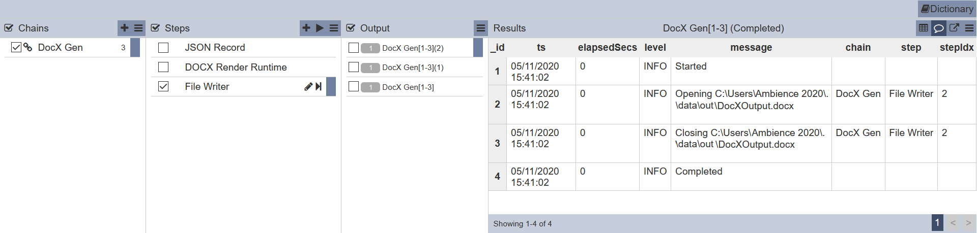Open results in external window icon
This screenshot has width=977, height=233.
pos(954,28)
